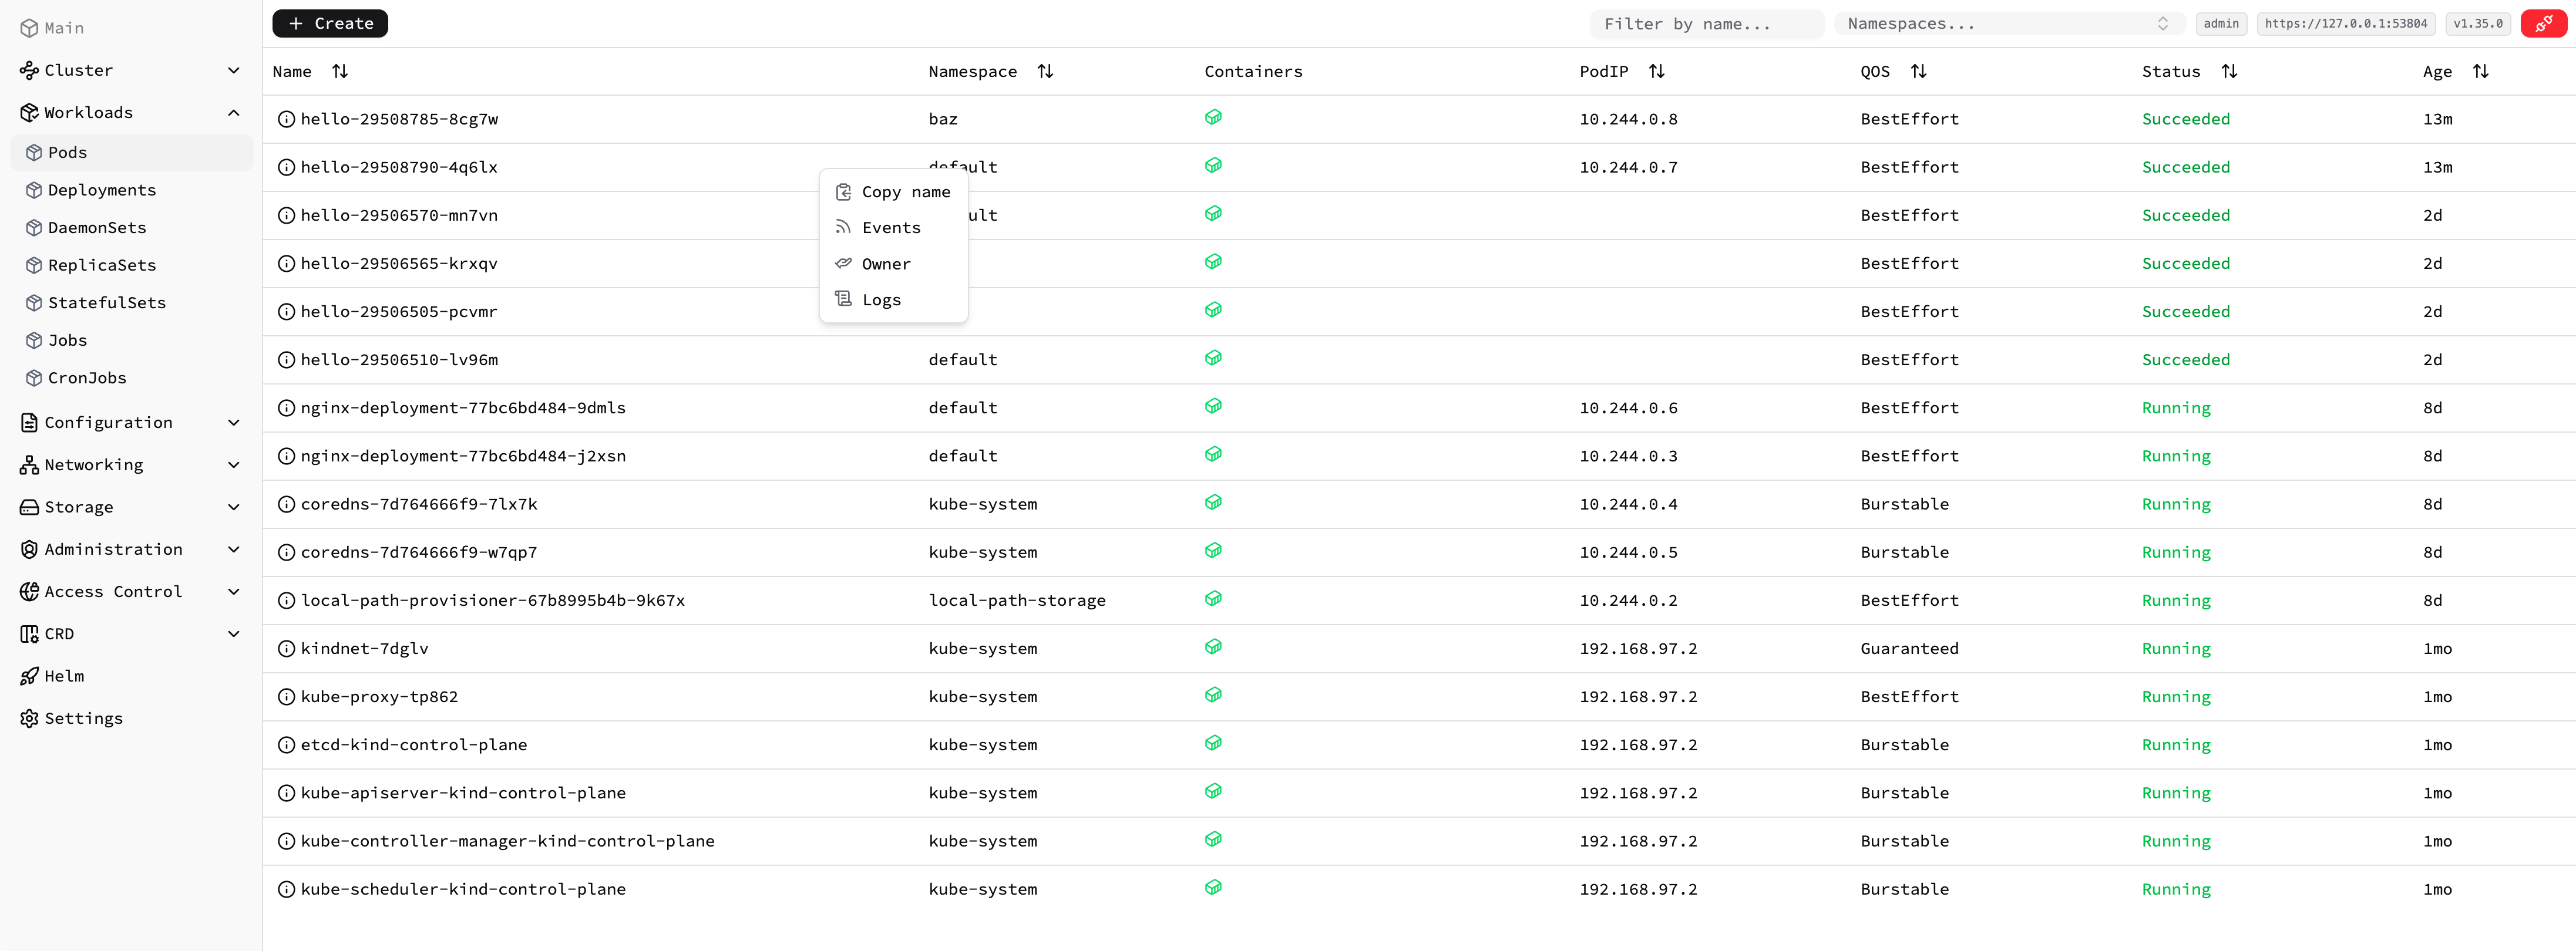2576x951 pixels.
Task: Open info icon for etcd-kind-control-plane
Action: click(286, 745)
